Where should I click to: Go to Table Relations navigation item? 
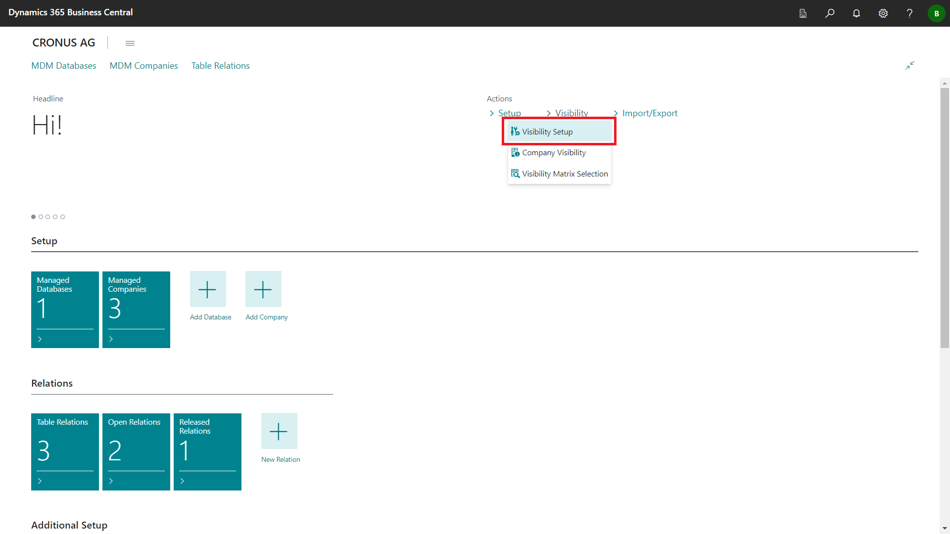tap(221, 66)
